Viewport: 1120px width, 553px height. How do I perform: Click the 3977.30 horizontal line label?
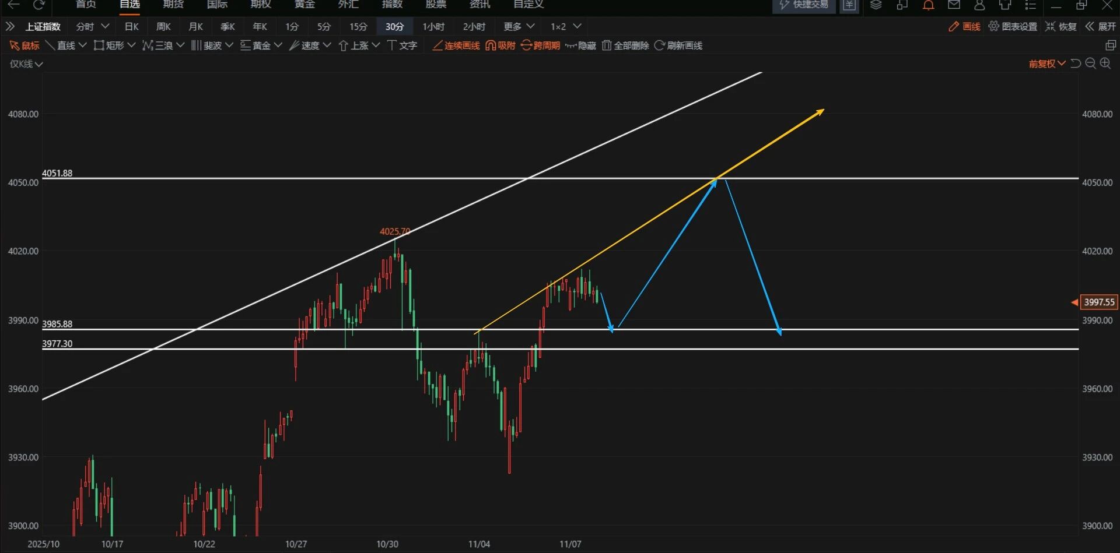57,344
